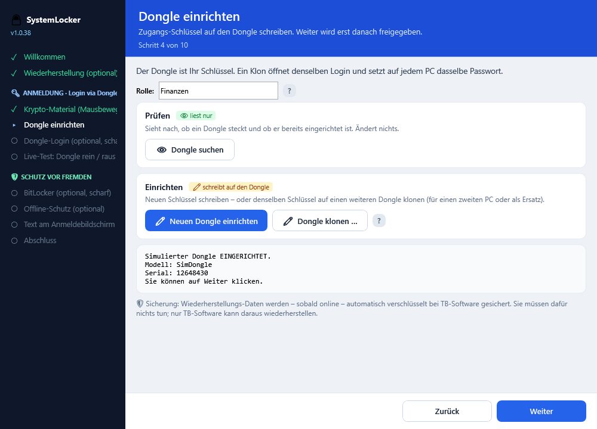Click the SCHUTZ VOR FREMDEN section heading
The height and width of the screenshot is (429, 597).
tap(56, 177)
